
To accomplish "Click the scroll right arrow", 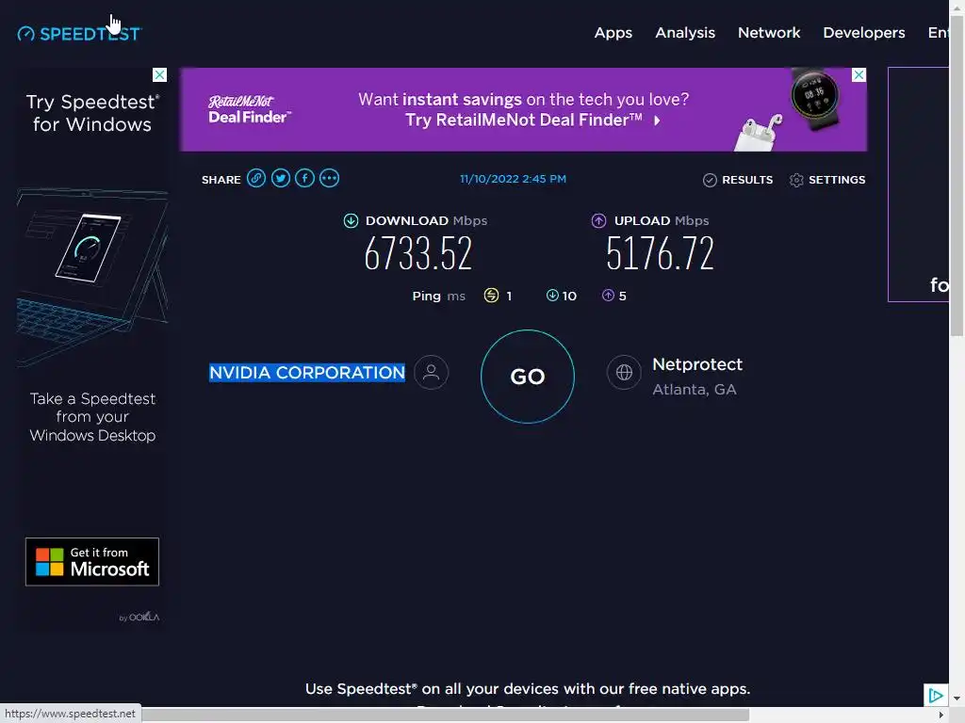I will [940, 715].
